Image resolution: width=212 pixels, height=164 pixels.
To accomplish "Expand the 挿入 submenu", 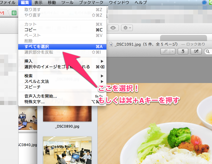I will click(62, 61).
